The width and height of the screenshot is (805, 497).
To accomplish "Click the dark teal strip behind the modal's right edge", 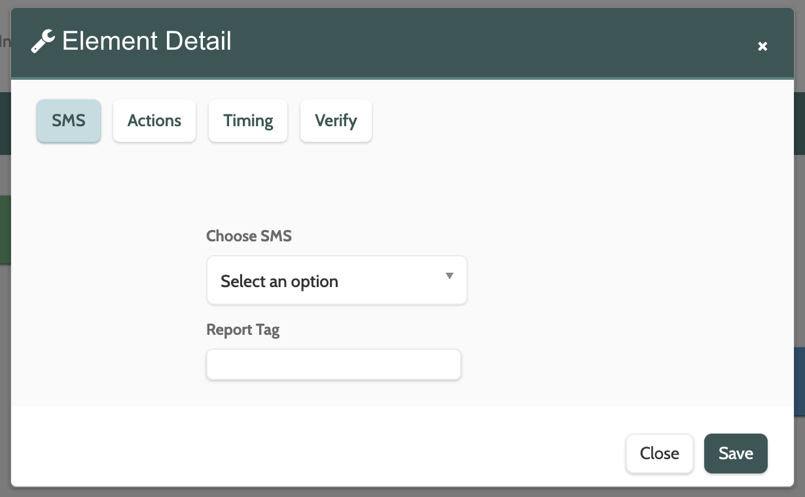I will [799, 123].
